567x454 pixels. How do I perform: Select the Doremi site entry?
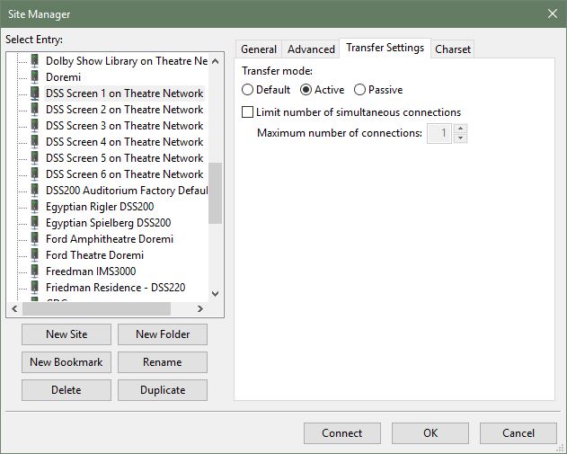63,77
